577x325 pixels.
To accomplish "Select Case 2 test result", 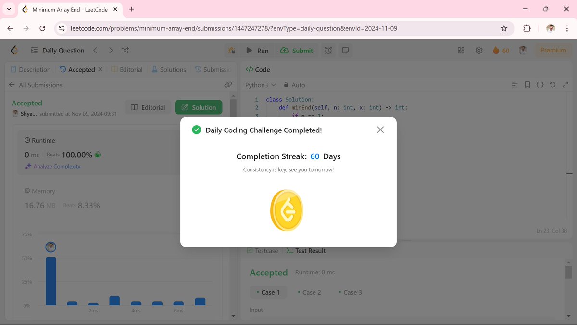I will [x=309, y=292].
